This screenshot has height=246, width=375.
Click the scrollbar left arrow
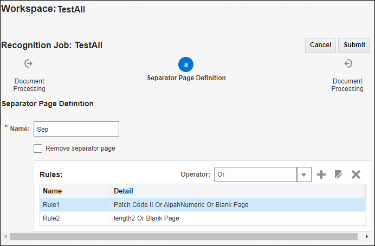5,237
